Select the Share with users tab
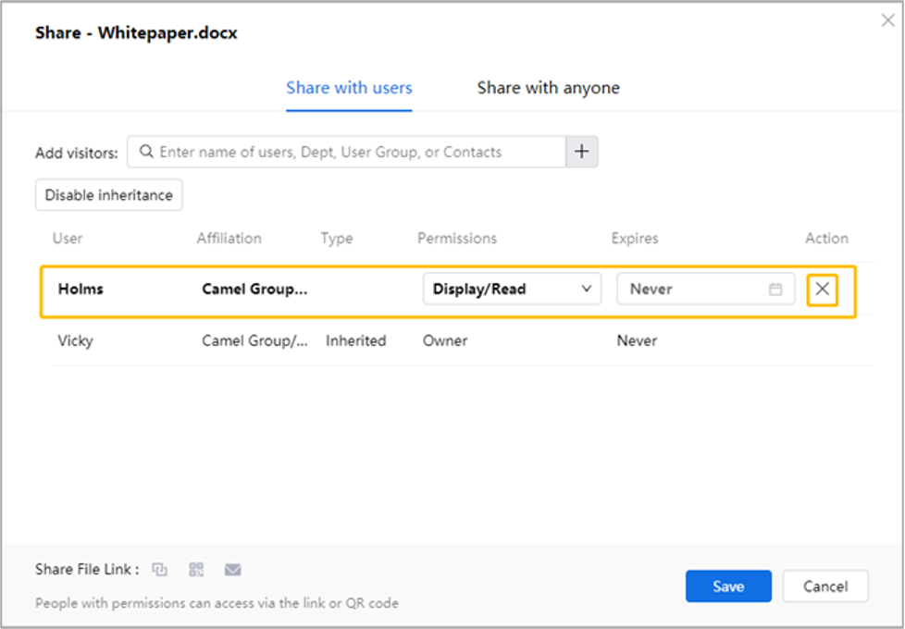The width and height of the screenshot is (905, 629). click(x=349, y=88)
